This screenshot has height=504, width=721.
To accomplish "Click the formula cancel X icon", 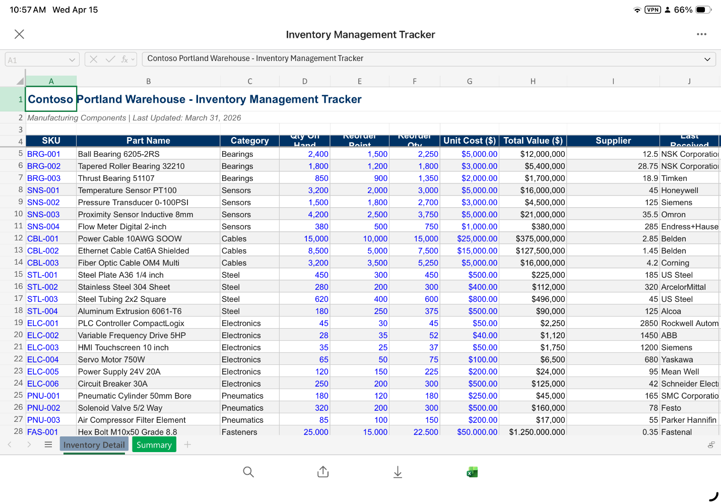I will 94,59.
